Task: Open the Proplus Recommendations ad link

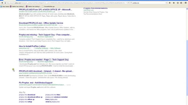Action: [95, 8]
